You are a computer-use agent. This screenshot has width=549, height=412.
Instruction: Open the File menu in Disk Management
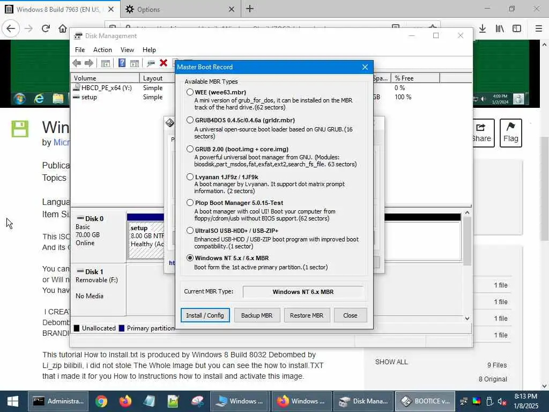click(x=80, y=50)
